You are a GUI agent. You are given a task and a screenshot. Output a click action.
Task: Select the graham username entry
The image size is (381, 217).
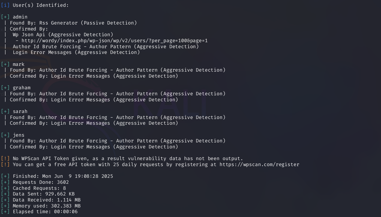point(22,88)
